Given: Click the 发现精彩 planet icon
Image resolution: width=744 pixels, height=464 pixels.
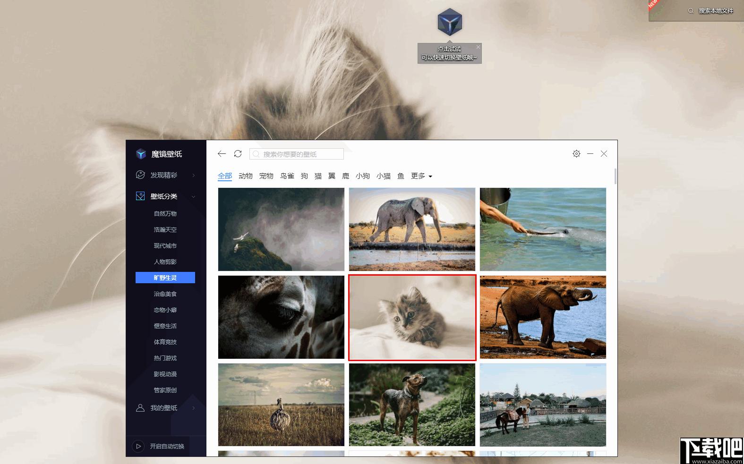Looking at the screenshot, I should (x=140, y=175).
